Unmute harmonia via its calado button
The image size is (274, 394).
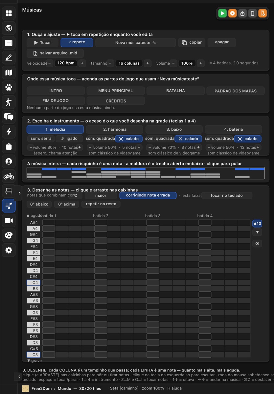point(129,139)
